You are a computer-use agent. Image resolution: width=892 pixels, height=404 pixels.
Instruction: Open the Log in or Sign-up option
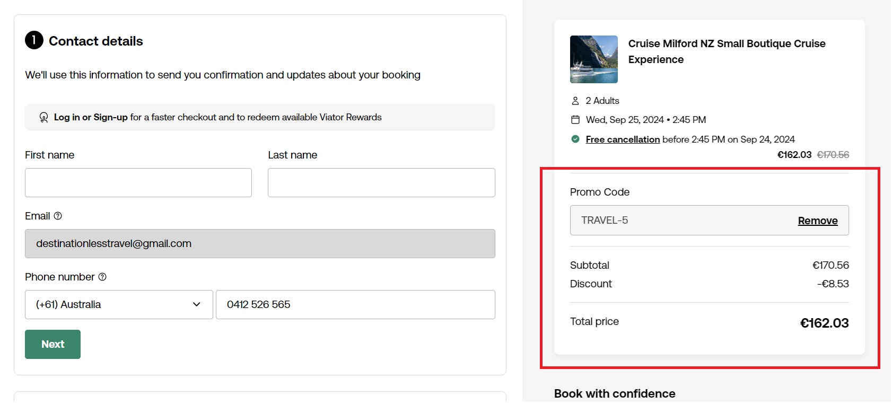point(90,117)
